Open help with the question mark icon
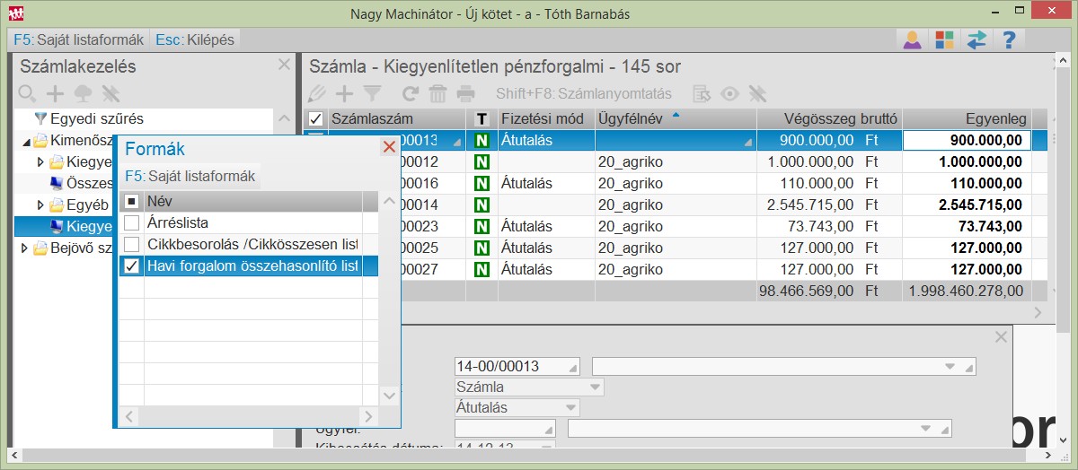 [1008, 40]
